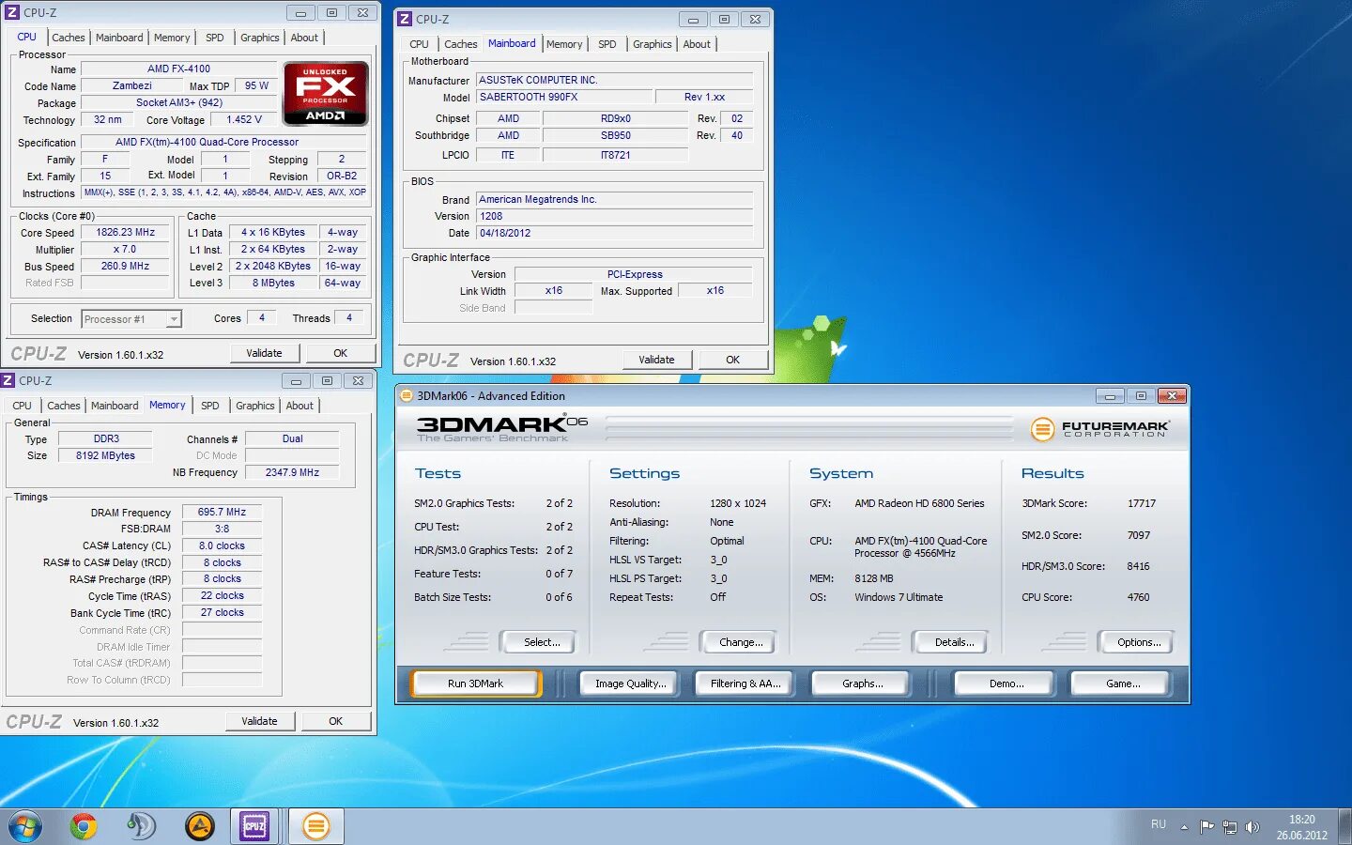Viewport: 1352px width, 845px height.
Task: Open the Game button
Action: [x=1122, y=684]
